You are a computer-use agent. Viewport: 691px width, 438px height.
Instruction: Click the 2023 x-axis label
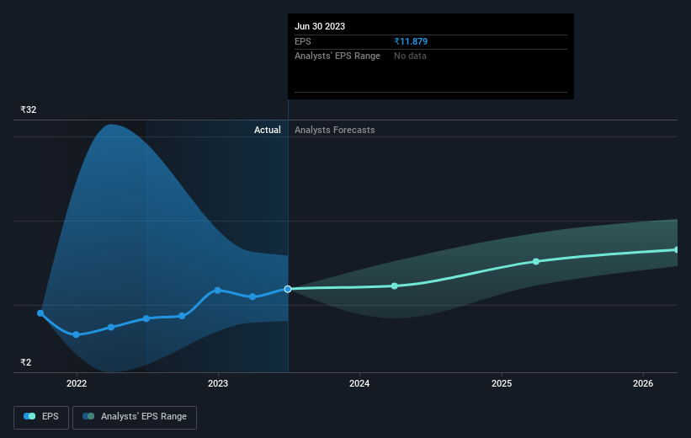[x=218, y=384]
